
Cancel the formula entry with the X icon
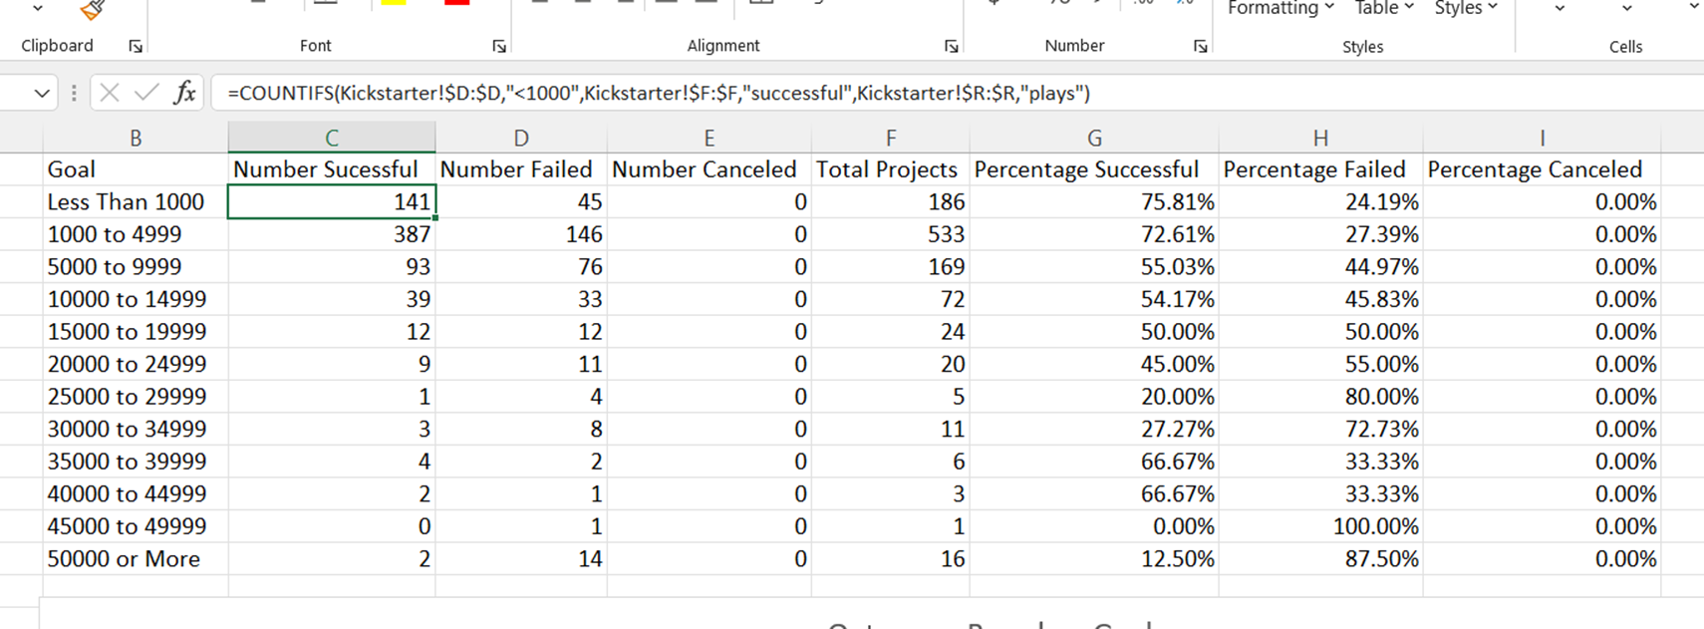110,93
